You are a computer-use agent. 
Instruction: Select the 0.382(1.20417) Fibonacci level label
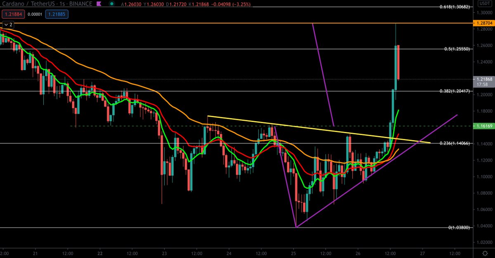coord(455,91)
